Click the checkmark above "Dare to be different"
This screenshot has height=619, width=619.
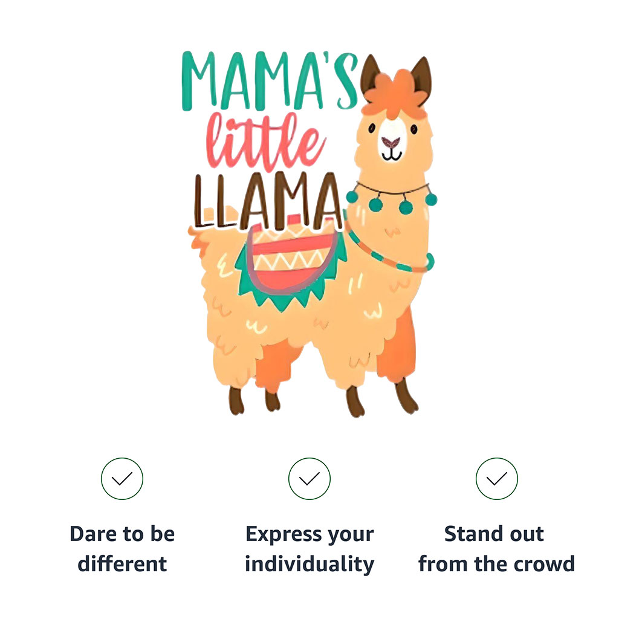pos(122,479)
